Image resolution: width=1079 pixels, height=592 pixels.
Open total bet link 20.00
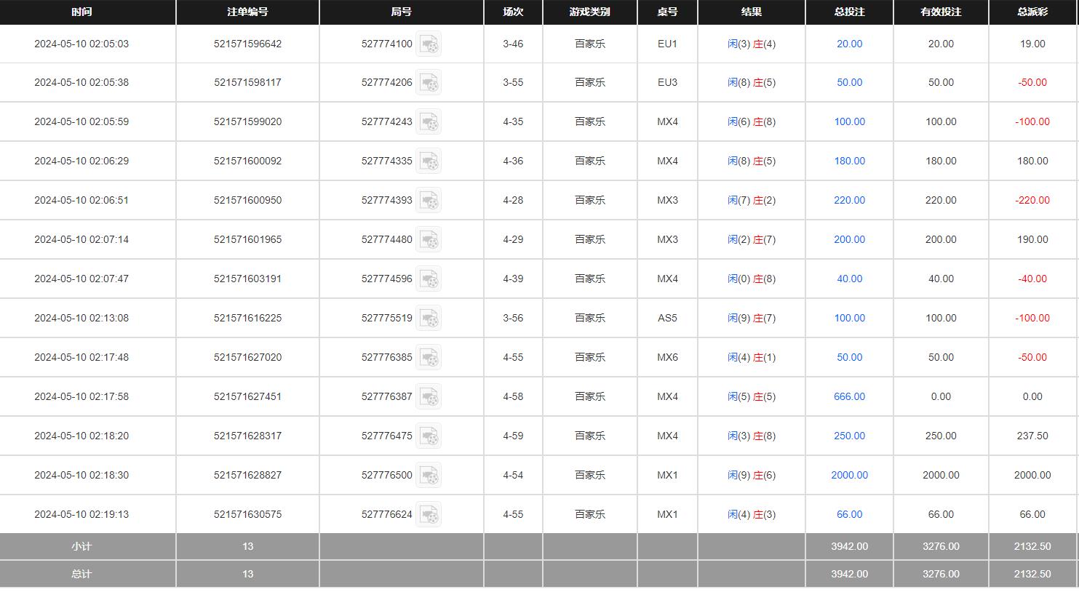[849, 44]
